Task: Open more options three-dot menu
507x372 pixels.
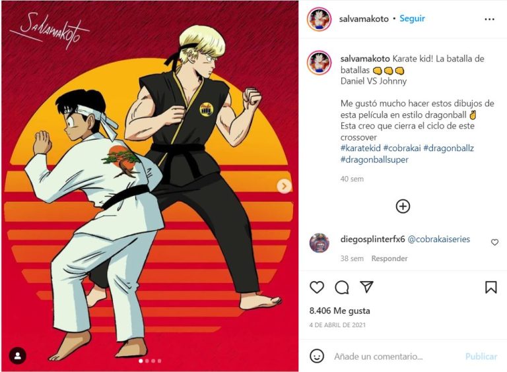Action: [490, 19]
